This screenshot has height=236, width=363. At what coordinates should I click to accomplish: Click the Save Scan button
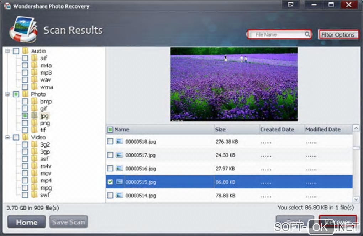69,222
